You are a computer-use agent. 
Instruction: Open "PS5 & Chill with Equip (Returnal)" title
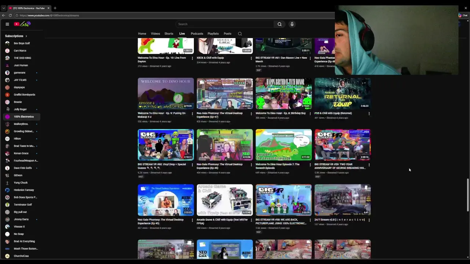333,113
